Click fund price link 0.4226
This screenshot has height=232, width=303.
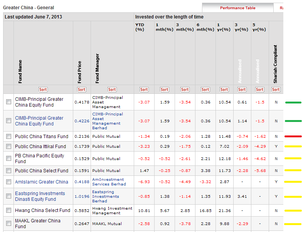pos(82,121)
